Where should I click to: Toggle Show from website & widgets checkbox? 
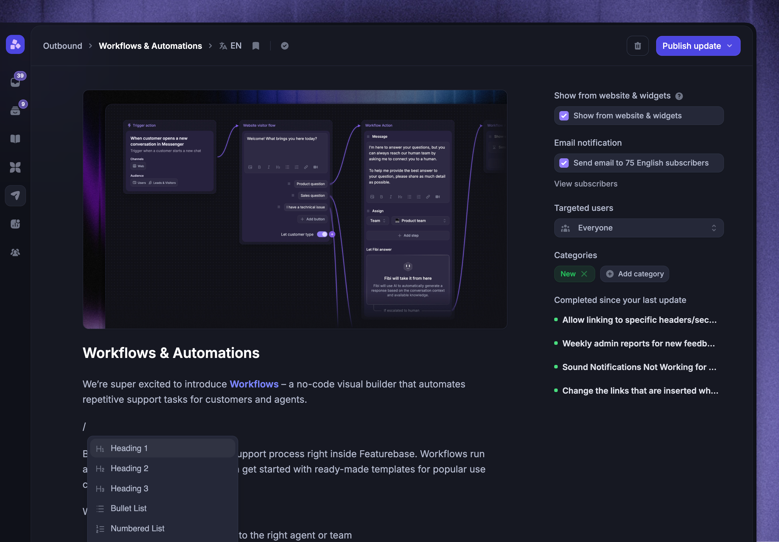click(x=564, y=116)
